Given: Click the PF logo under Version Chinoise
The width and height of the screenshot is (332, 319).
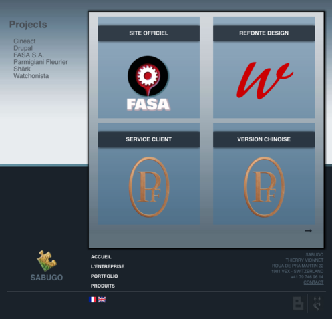Looking at the screenshot, I should click(264, 187).
